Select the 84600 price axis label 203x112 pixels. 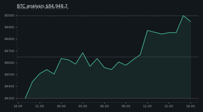[x=9, y=63]
